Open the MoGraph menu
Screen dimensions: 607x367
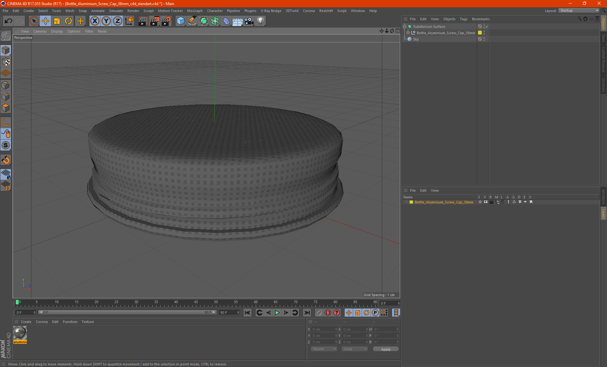point(195,11)
